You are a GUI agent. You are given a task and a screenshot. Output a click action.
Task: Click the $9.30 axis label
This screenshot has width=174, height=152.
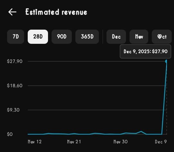[13, 110]
